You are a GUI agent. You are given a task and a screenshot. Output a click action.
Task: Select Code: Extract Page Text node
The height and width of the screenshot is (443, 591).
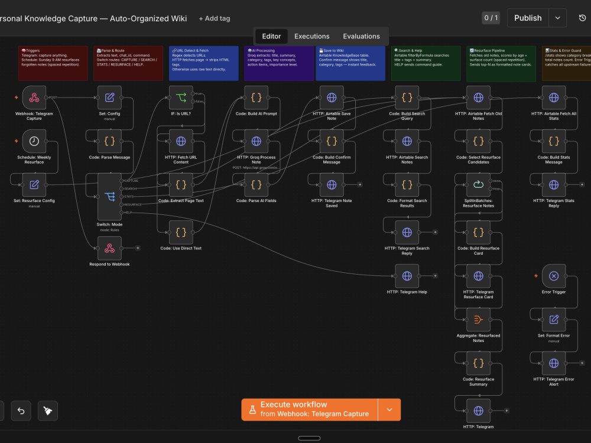point(181,184)
